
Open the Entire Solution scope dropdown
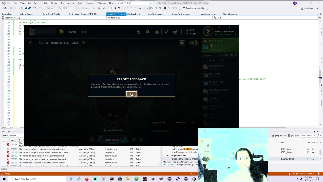pyautogui.click(x=13, y=136)
